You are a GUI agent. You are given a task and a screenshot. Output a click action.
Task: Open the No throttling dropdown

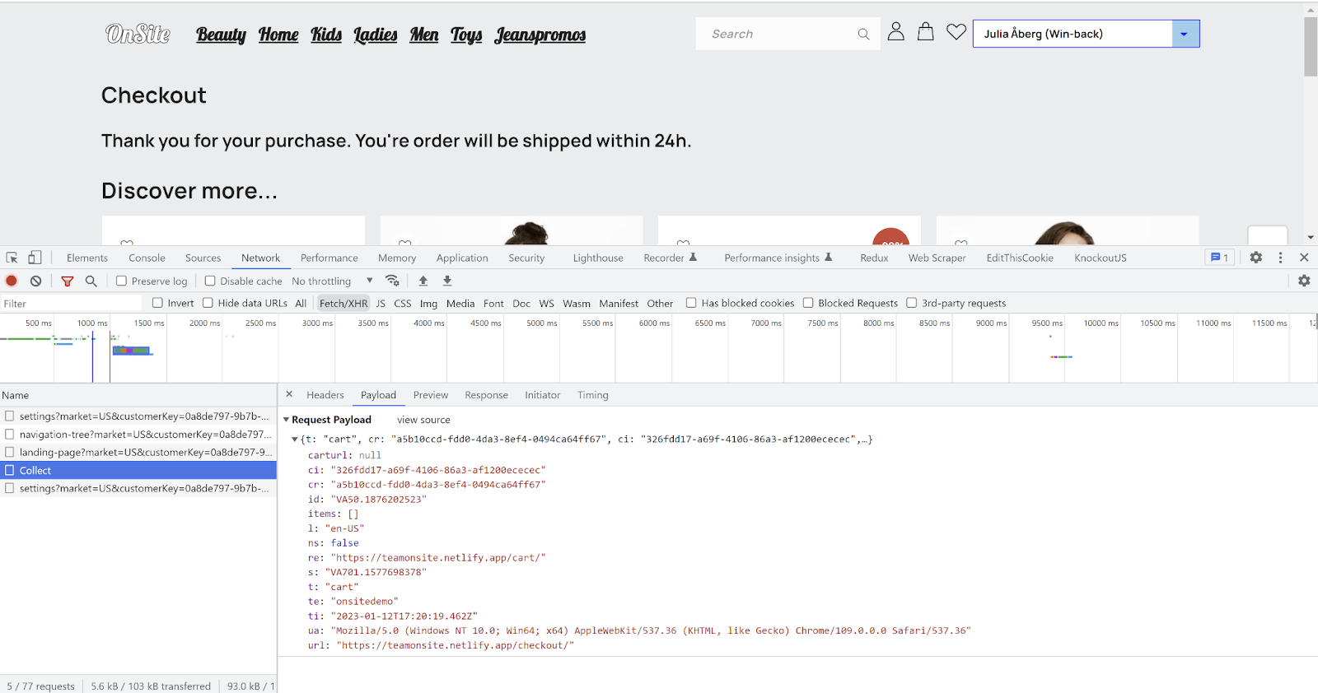332,281
